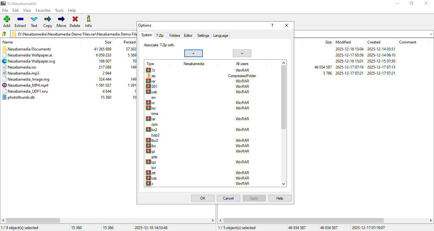
Task: Click the up-folder icon beside address bar
Action: pos(4,34)
